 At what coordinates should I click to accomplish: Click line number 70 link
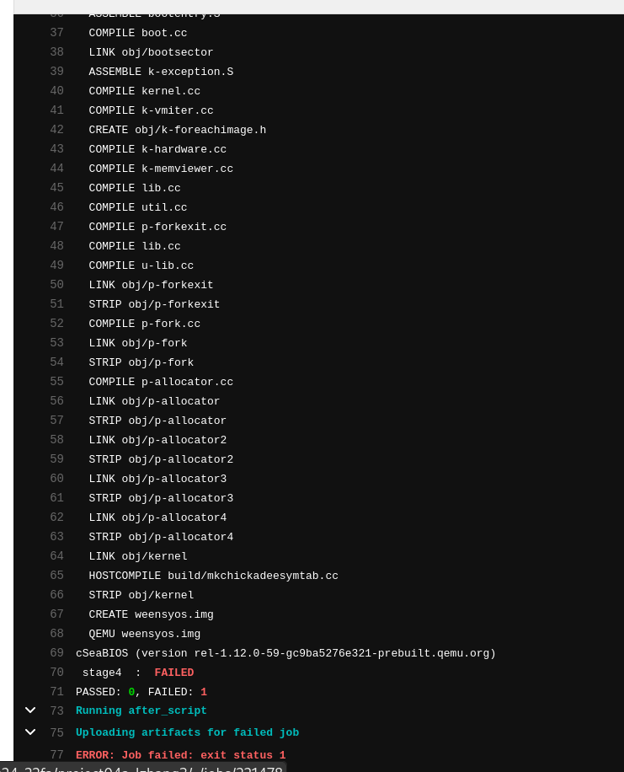[x=56, y=673]
